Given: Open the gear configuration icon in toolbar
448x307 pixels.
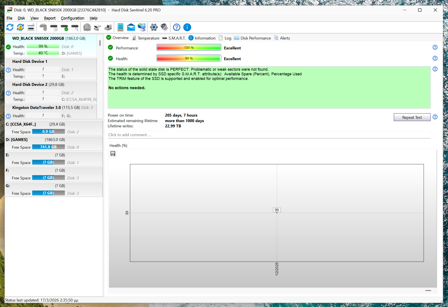Looking at the screenshot, I should 154,27.
